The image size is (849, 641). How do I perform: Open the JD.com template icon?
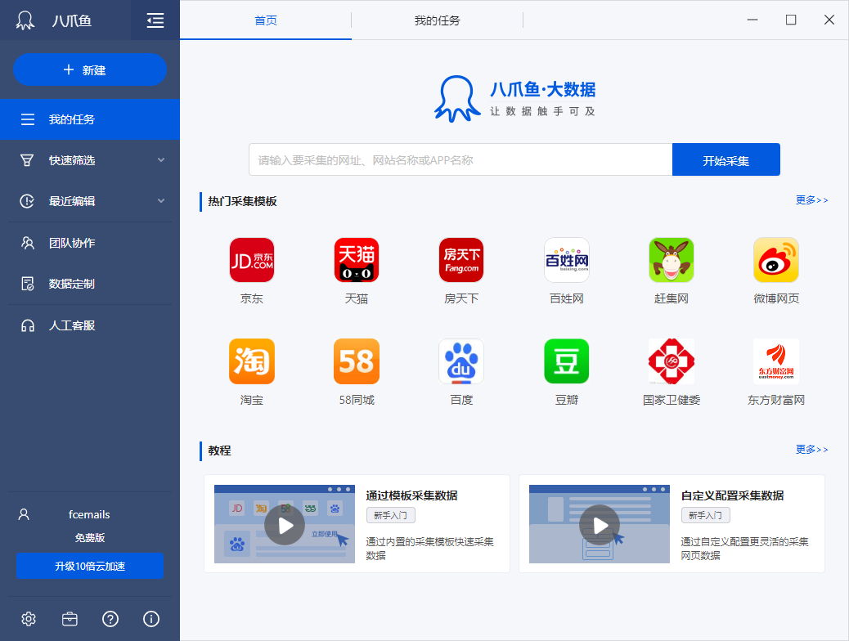click(x=251, y=260)
